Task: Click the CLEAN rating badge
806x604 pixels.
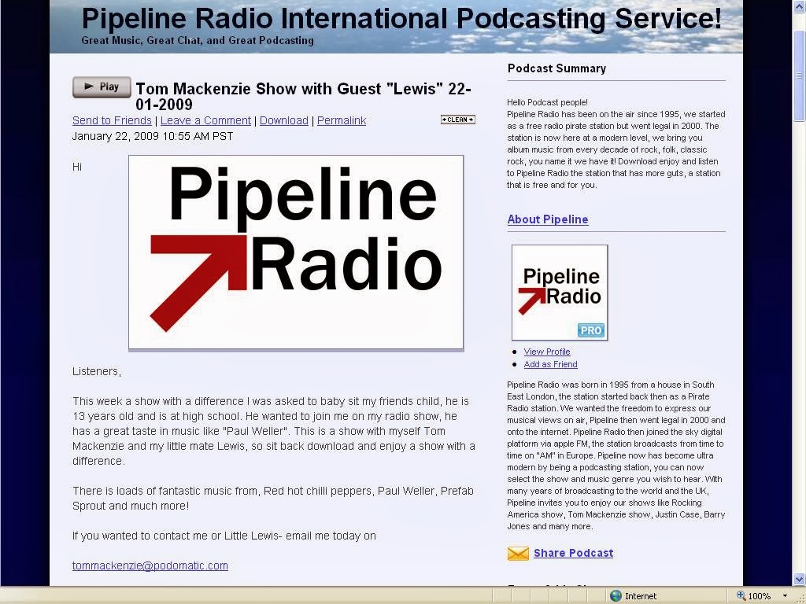Action: pyautogui.click(x=457, y=120)
